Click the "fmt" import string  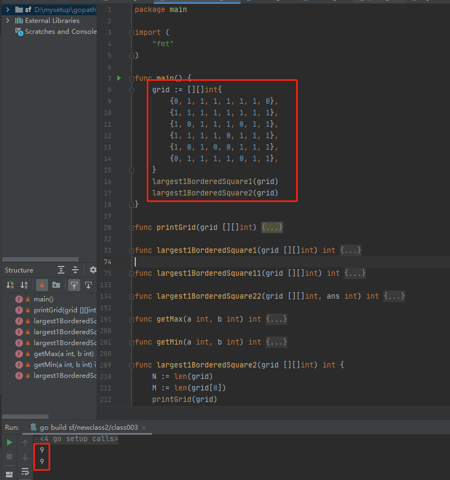pyautogui.click(x=163, y=44)
